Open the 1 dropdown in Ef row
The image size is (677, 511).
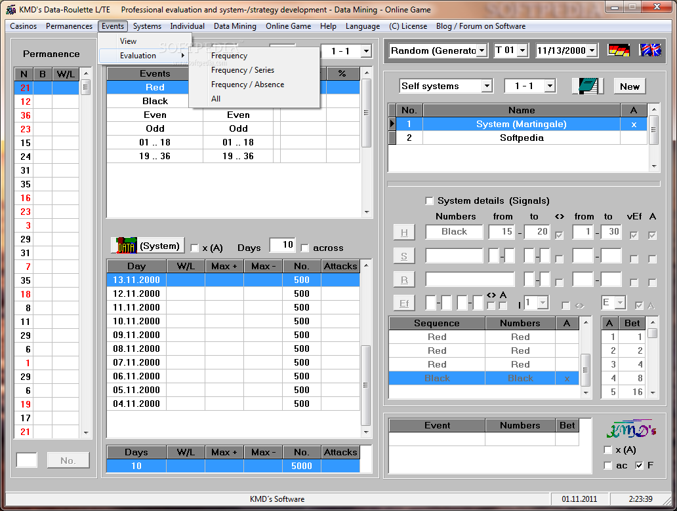[x=543, y=303]
